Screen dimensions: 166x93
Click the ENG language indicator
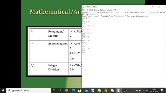(147, 90)
